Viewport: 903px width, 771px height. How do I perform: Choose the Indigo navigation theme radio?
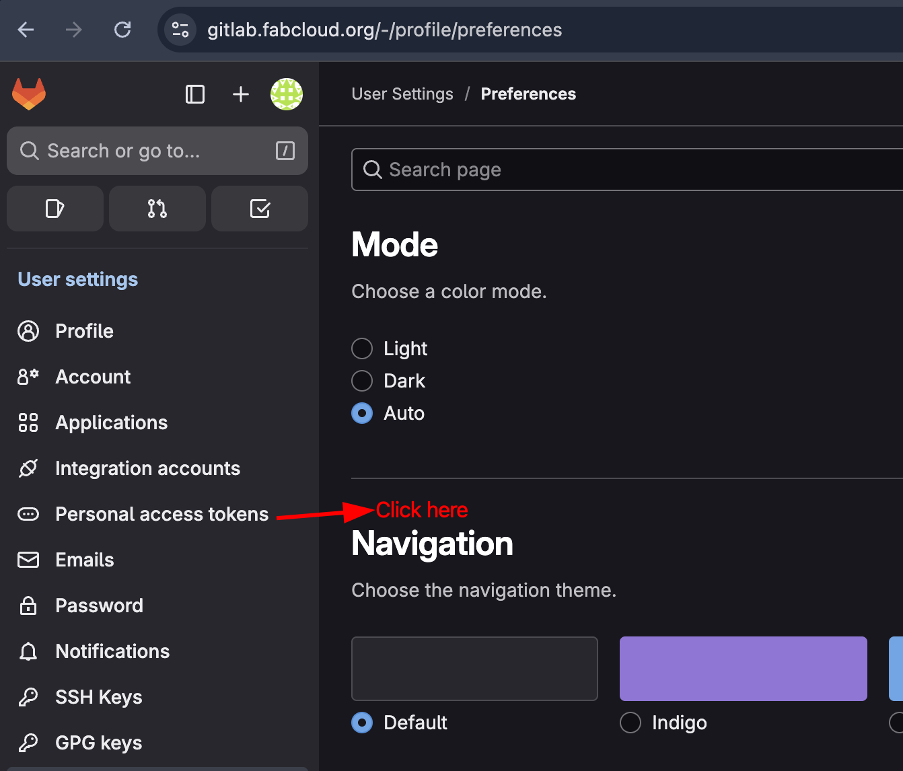coord(630,723)
